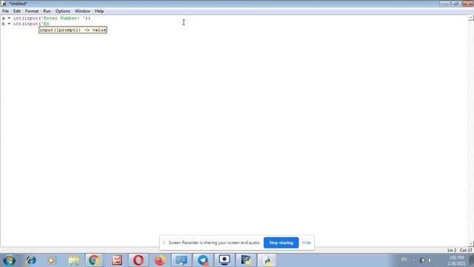Screen dimensions: 474x267
Task: Open the Options menu
Action: 62,11
